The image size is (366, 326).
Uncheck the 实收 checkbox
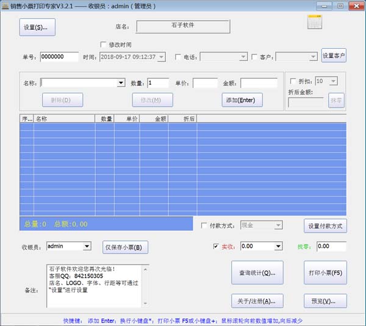pyautogui.click(x=216, y=246)
